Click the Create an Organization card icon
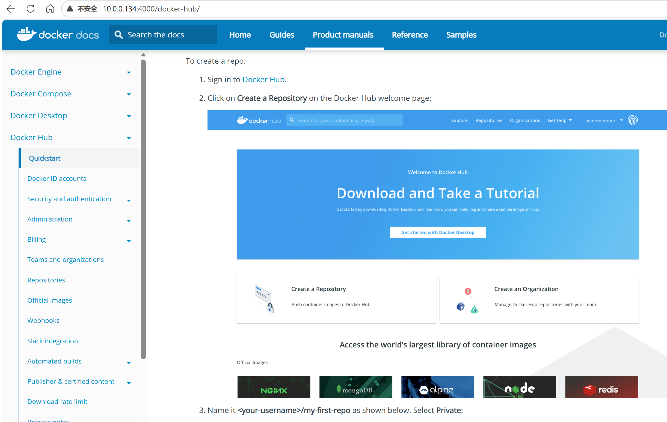Image resolution: width=667 pixels, height=422 pixels. point(467,301)
